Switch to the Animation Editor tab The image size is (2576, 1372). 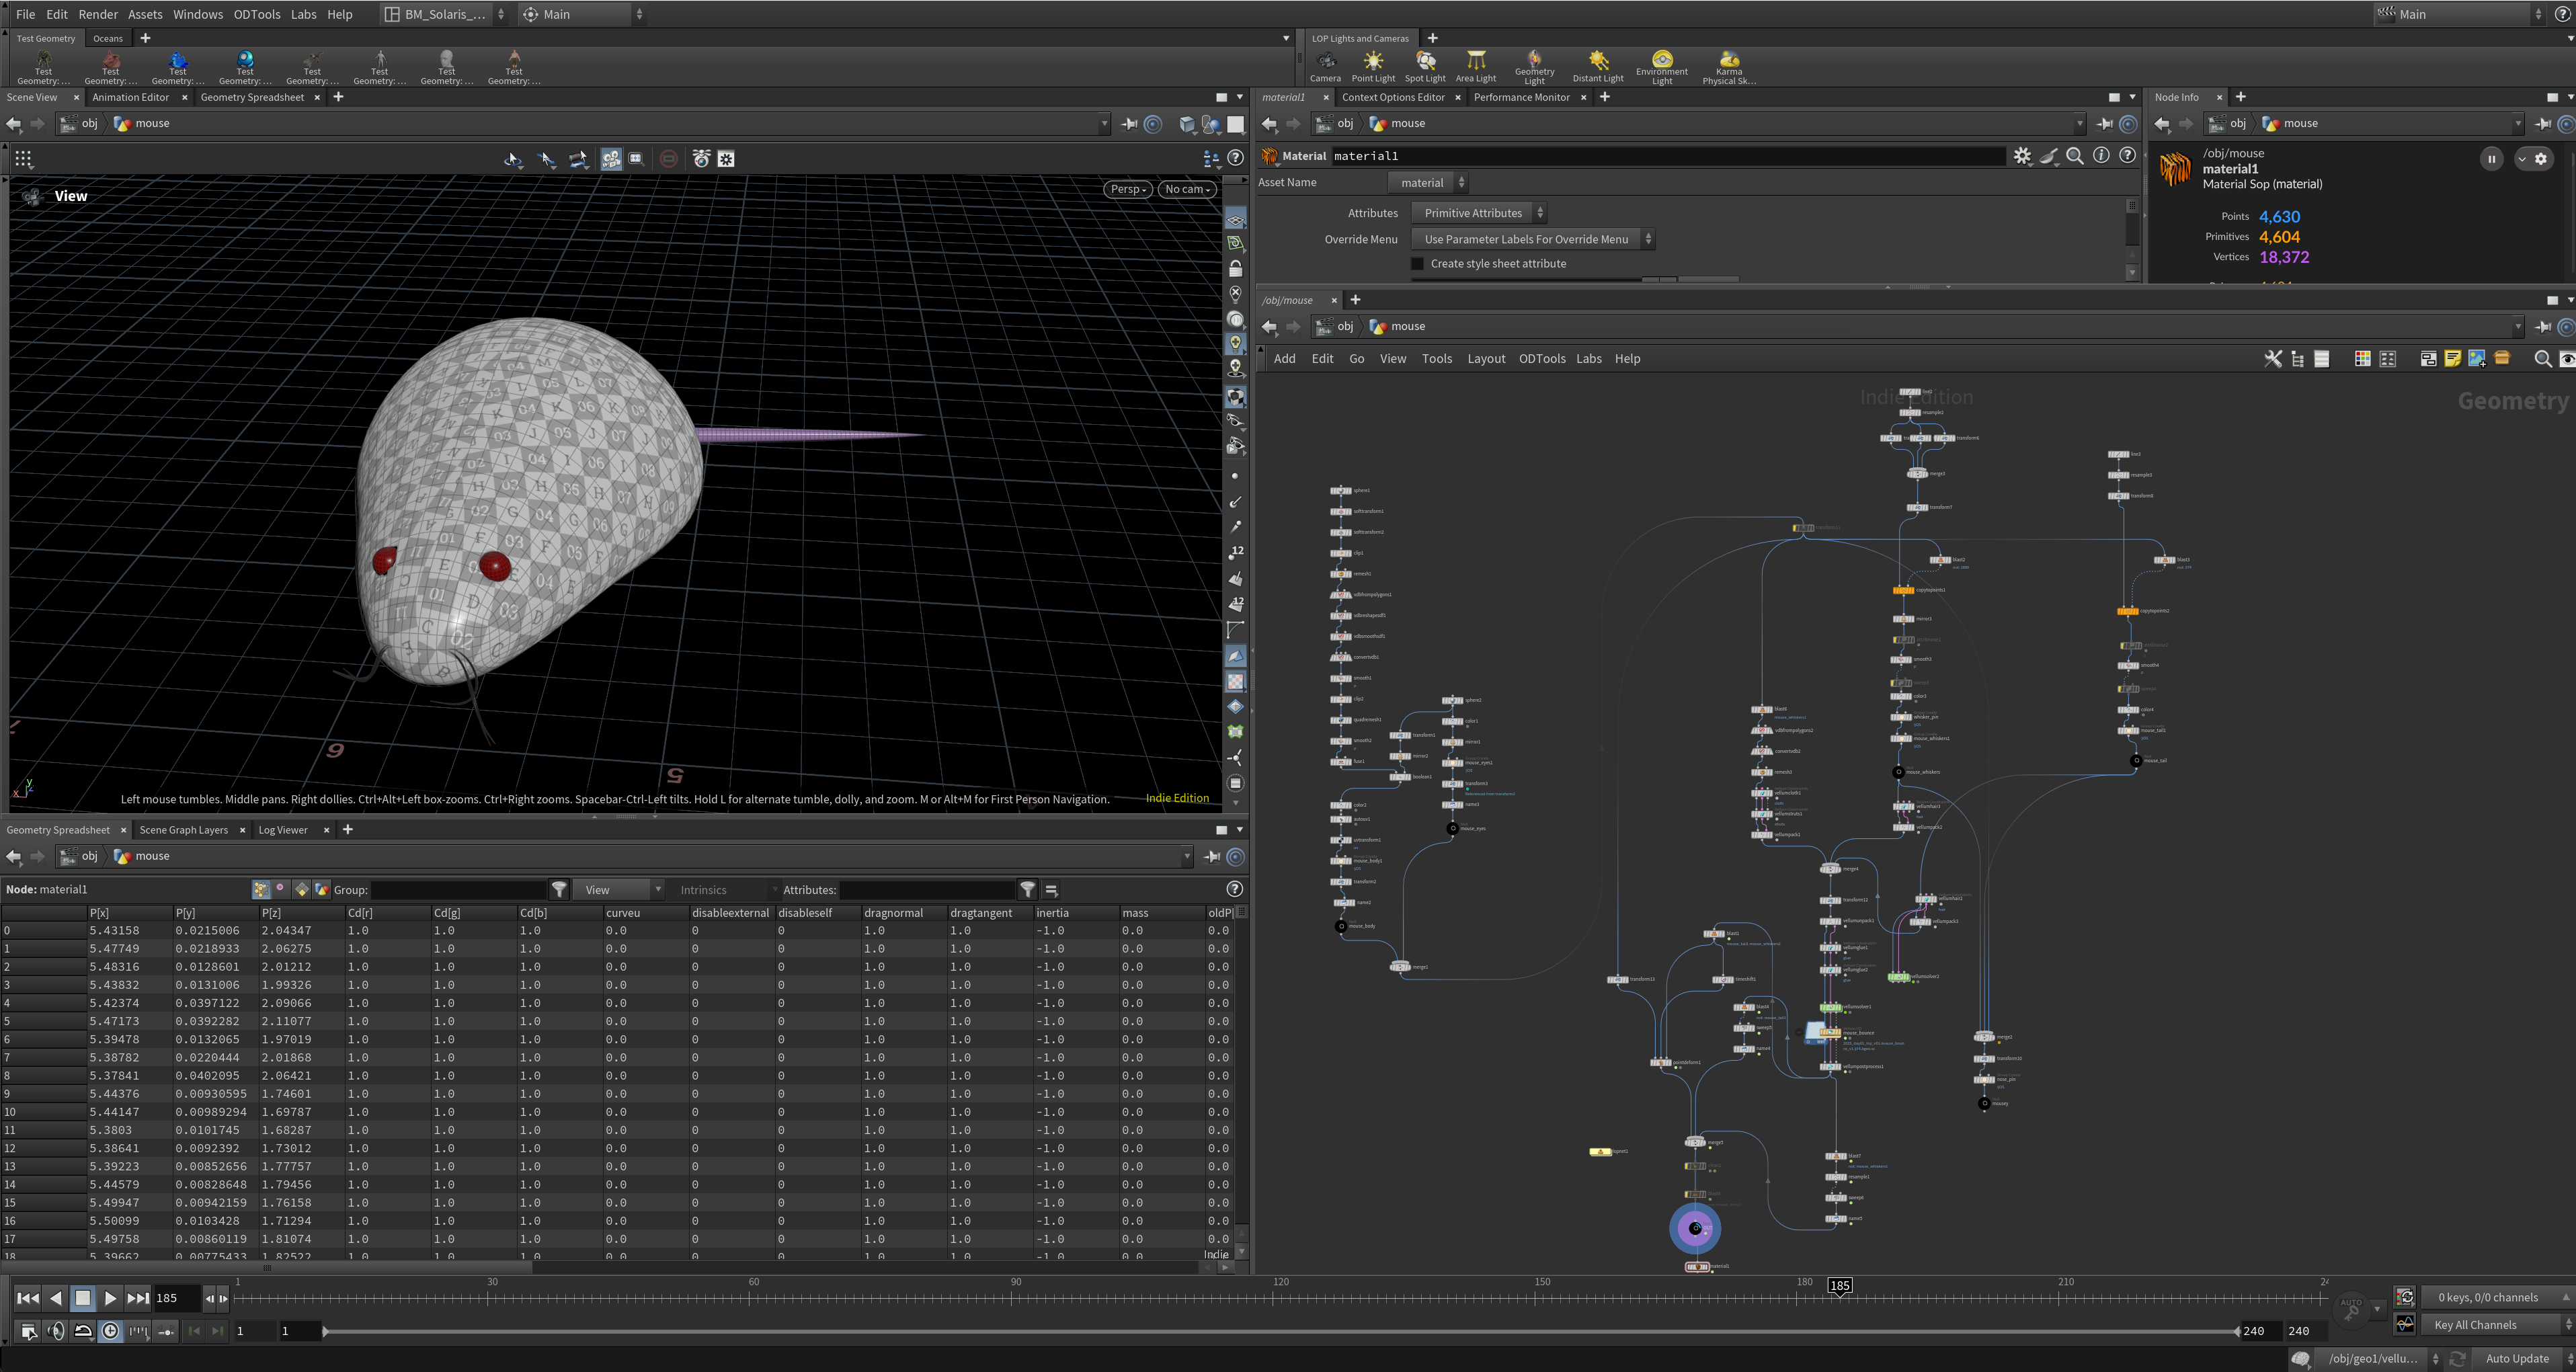[130, 97]
